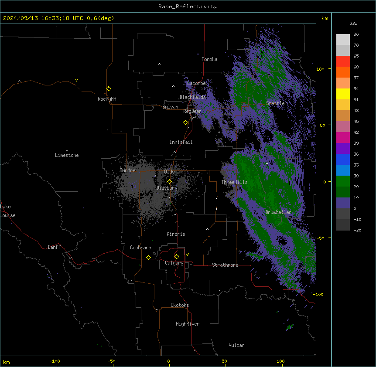Click the asterisk marker above Limestone
This screenshot has width=376, height=367.
point(67,151)
